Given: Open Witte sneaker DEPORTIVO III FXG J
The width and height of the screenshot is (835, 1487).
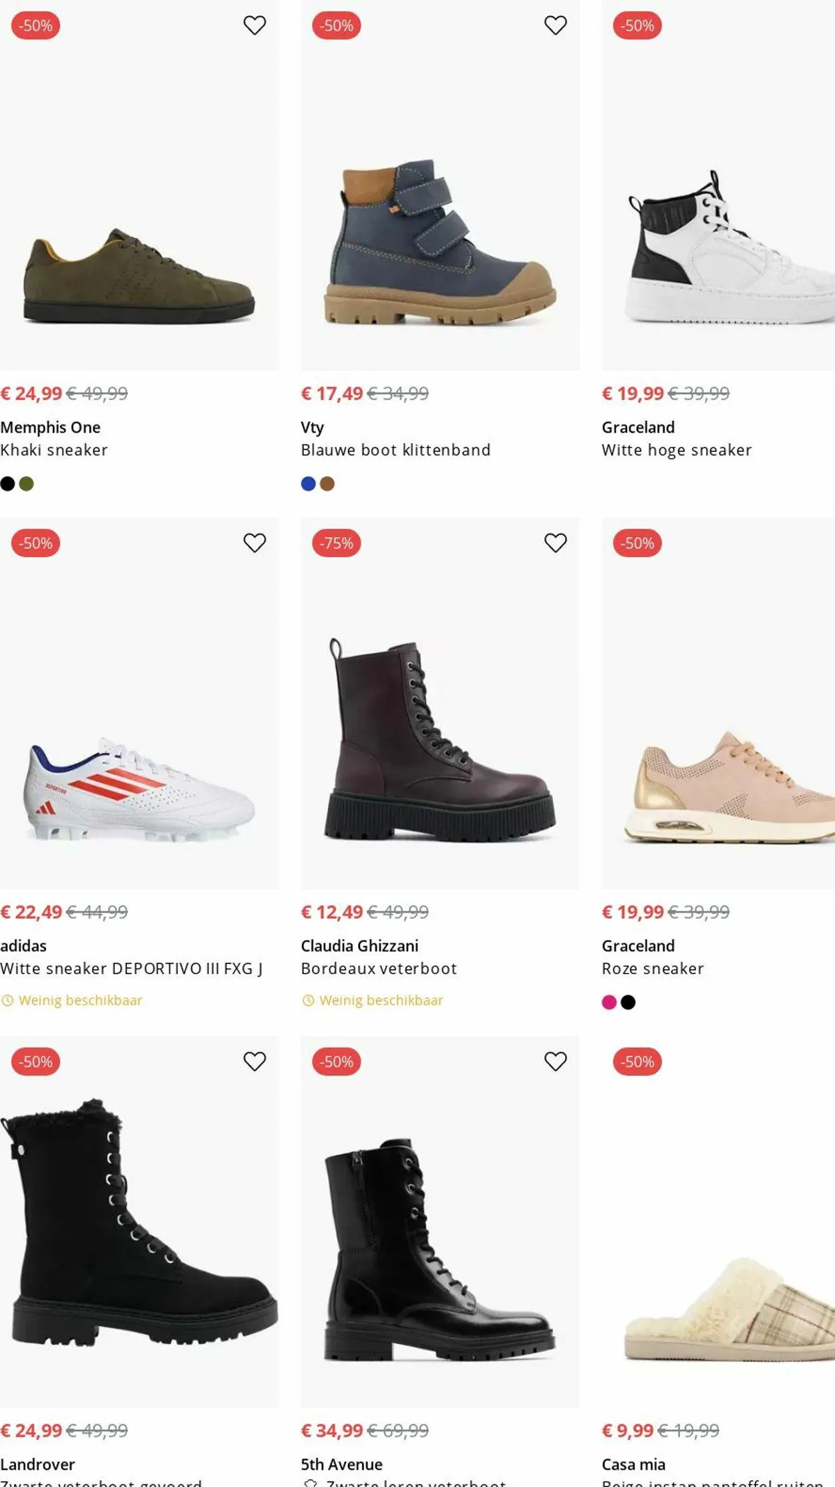Looking at the screenshot, I should [x=131, y=969].
